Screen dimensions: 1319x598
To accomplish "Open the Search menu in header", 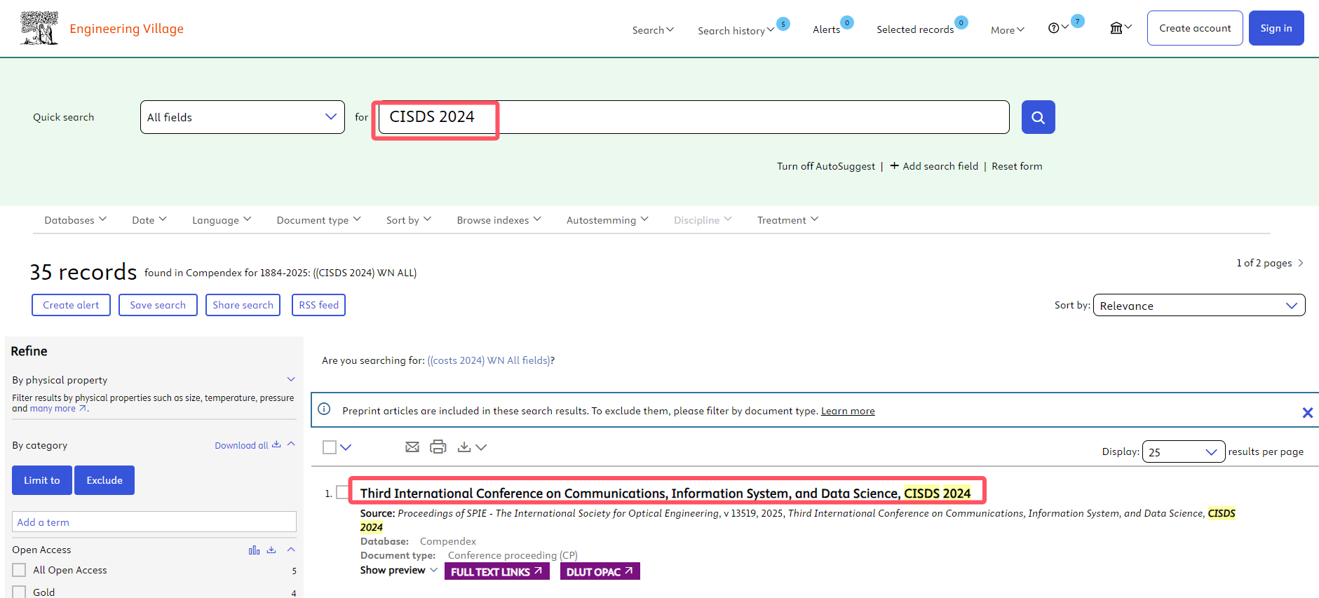I will click(653, 30).
